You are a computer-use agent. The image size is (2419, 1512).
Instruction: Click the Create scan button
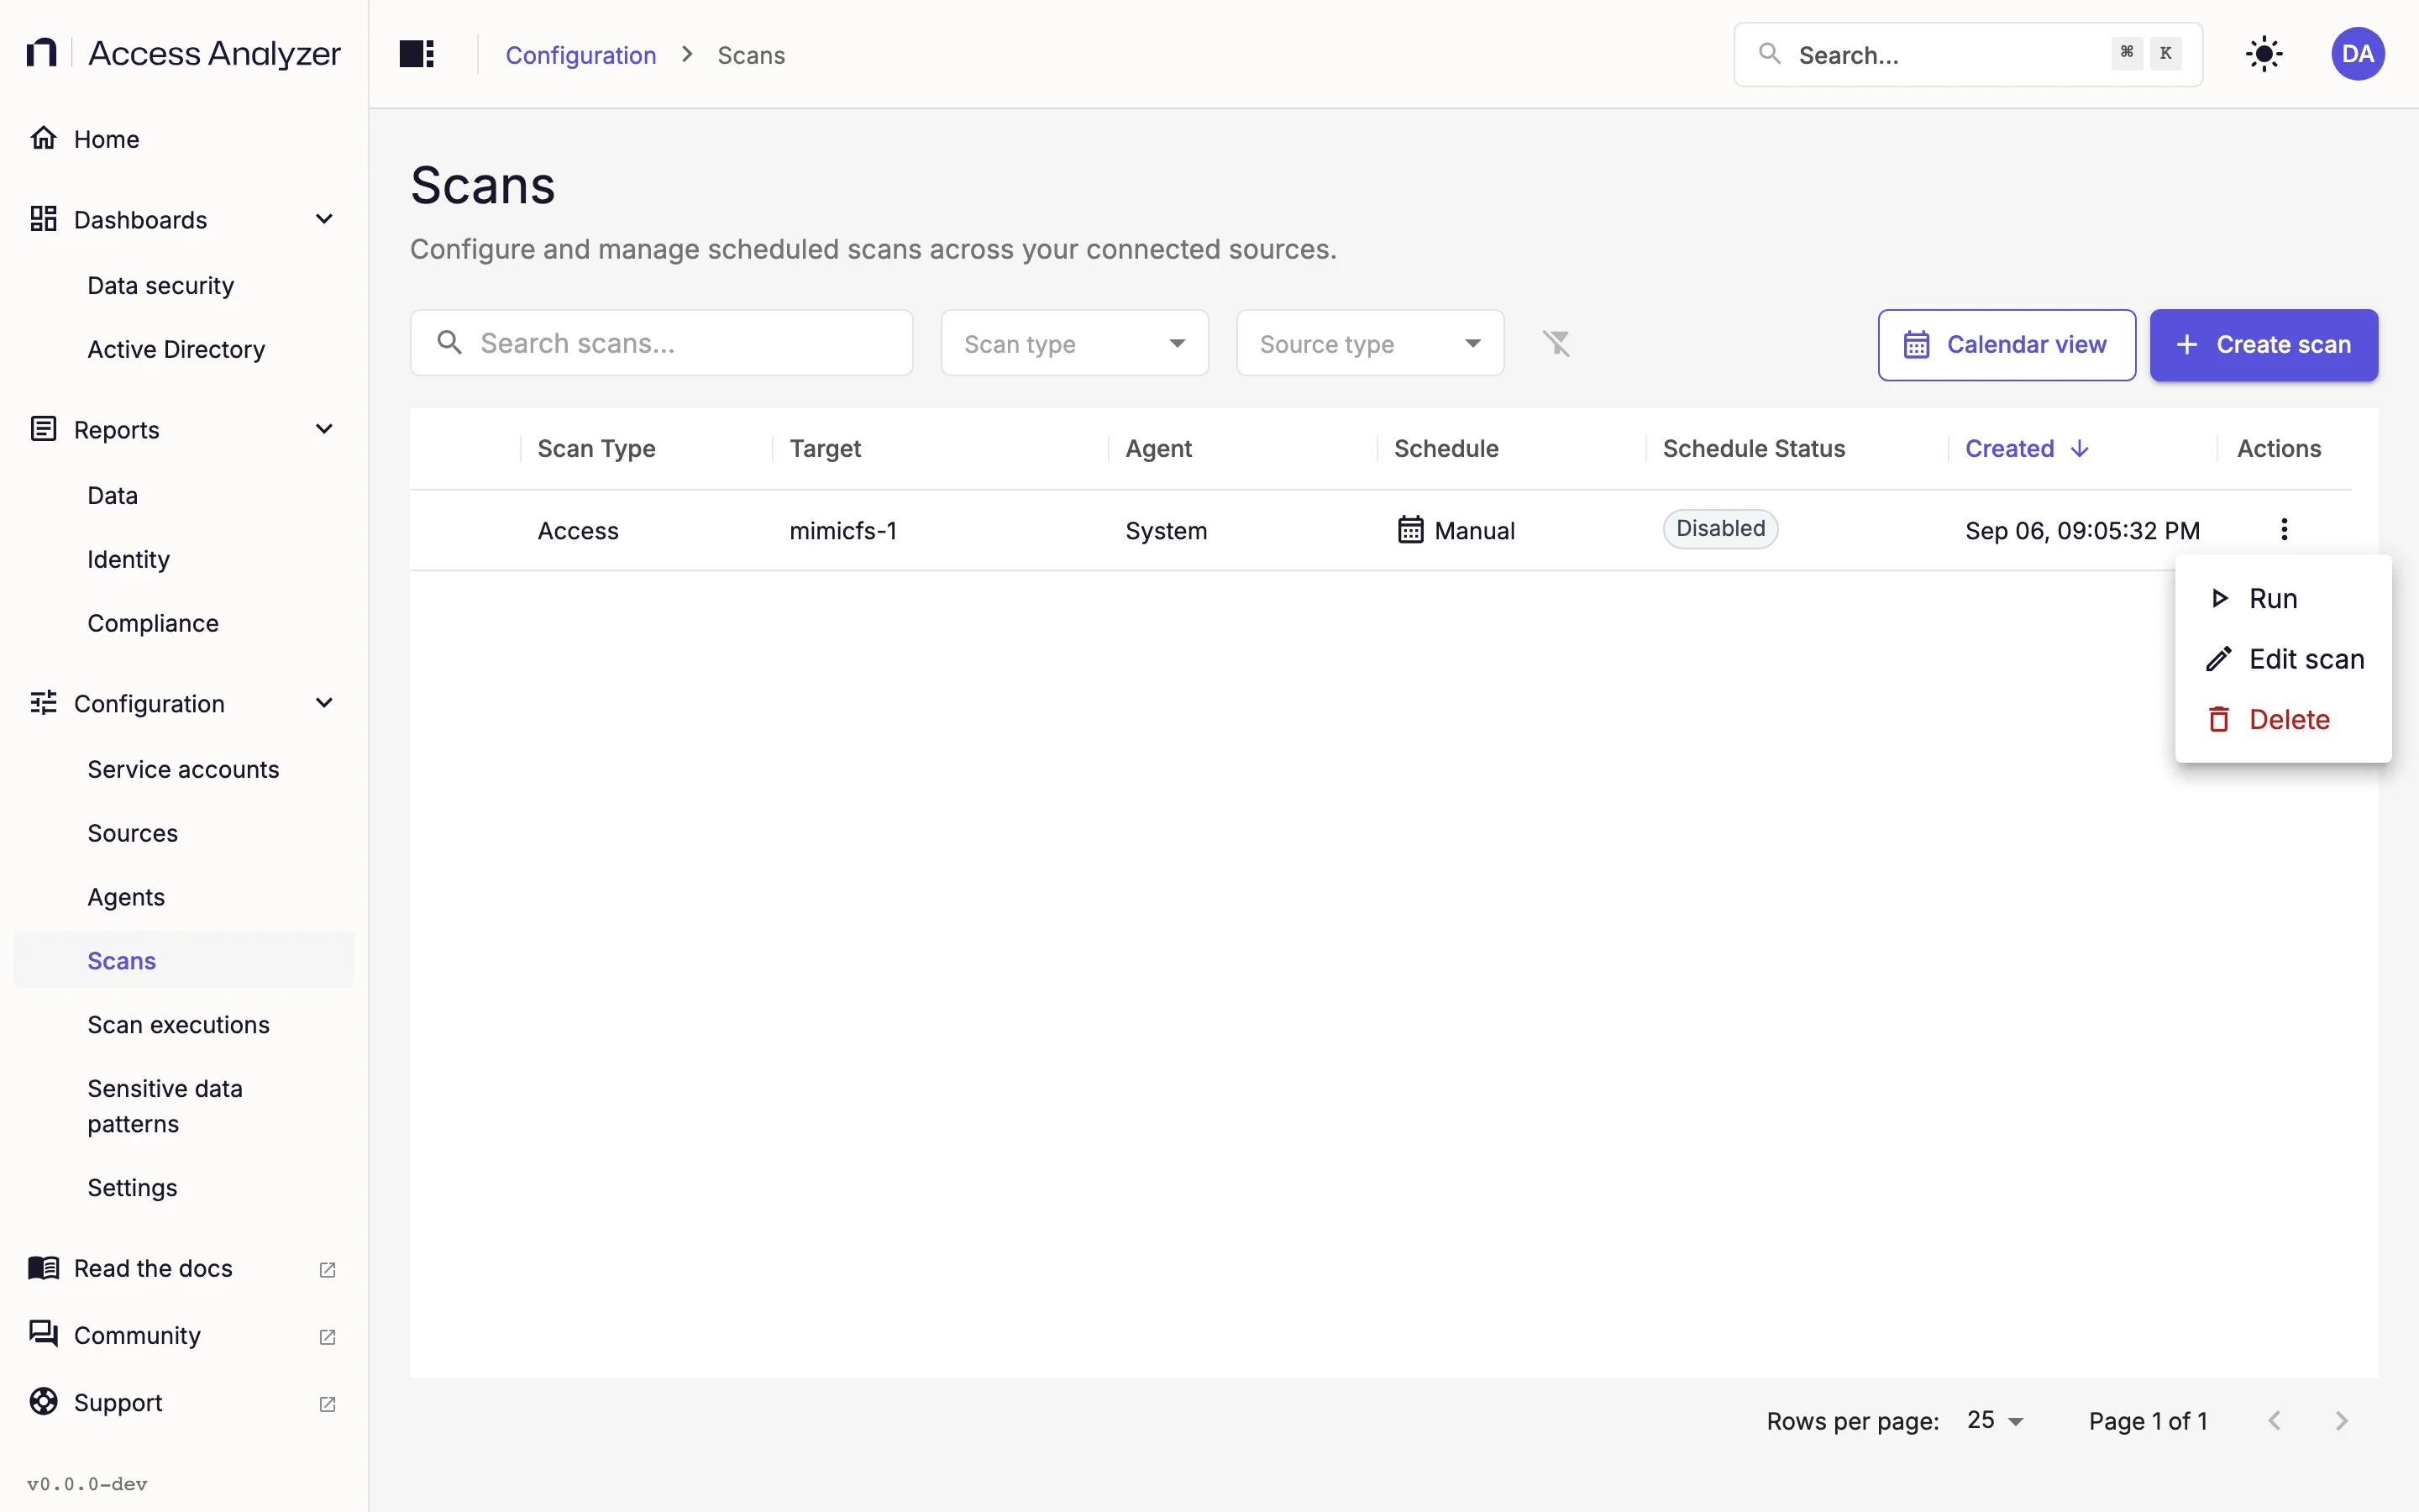pyautogui.click(x=2263, y=344)
